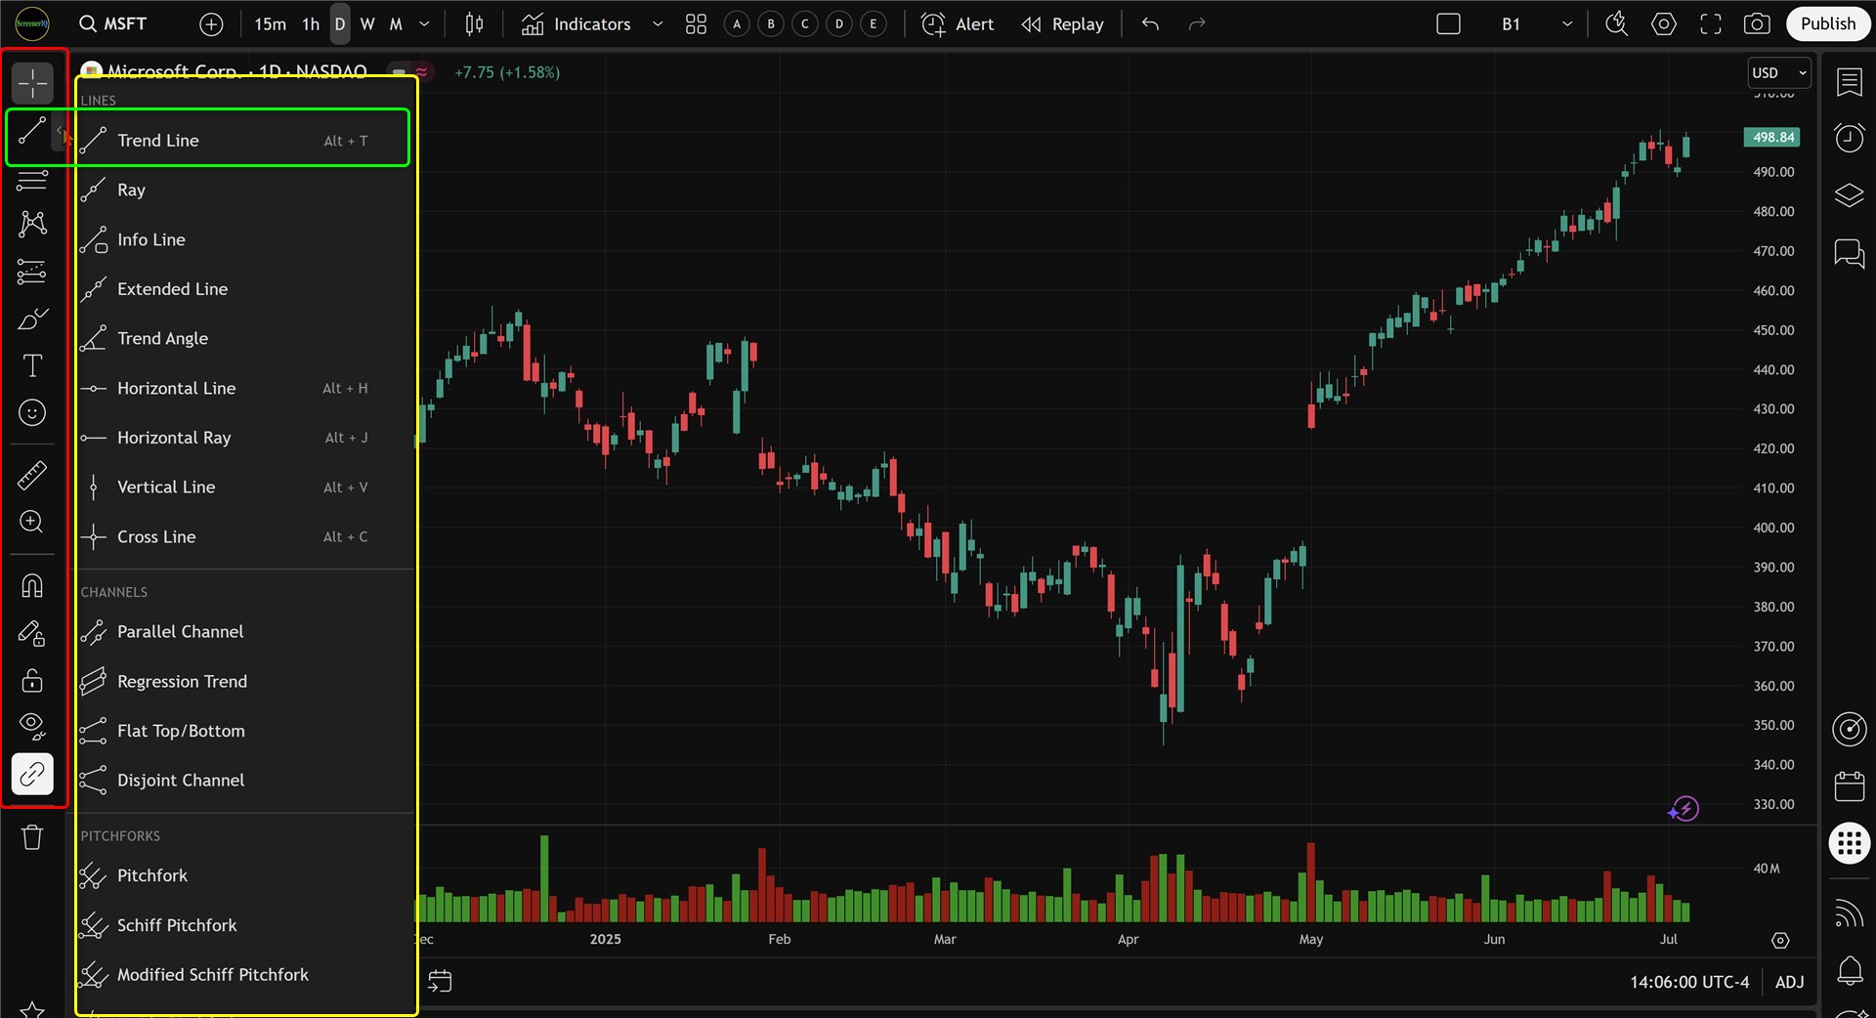This screenshot has width=1876, height=1018.
Task: Switch to the 1h interval
Action: 311,24
